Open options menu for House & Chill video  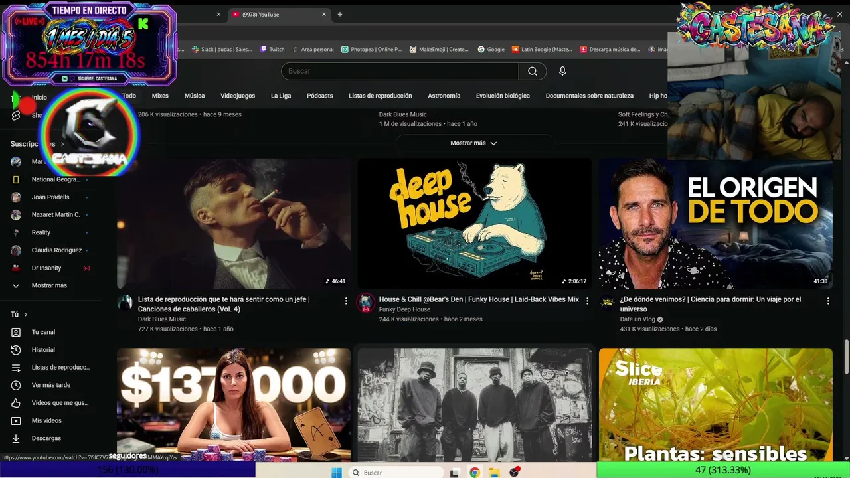[587, 301]
